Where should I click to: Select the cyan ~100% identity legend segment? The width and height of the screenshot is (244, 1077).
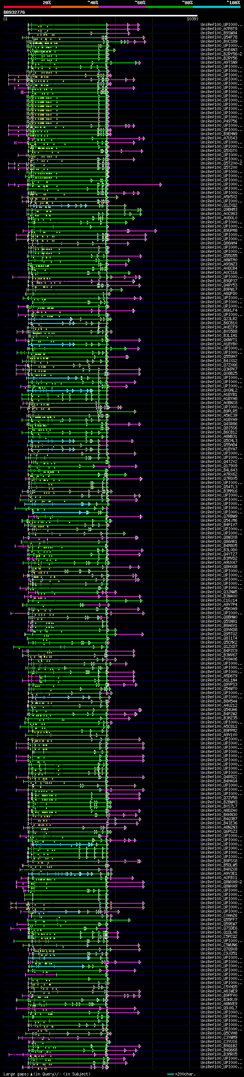point(217,7)
